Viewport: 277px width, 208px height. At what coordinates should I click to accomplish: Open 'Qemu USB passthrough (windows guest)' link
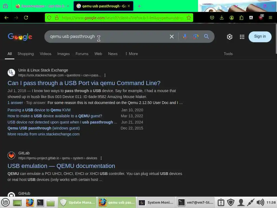pos(44,128)
